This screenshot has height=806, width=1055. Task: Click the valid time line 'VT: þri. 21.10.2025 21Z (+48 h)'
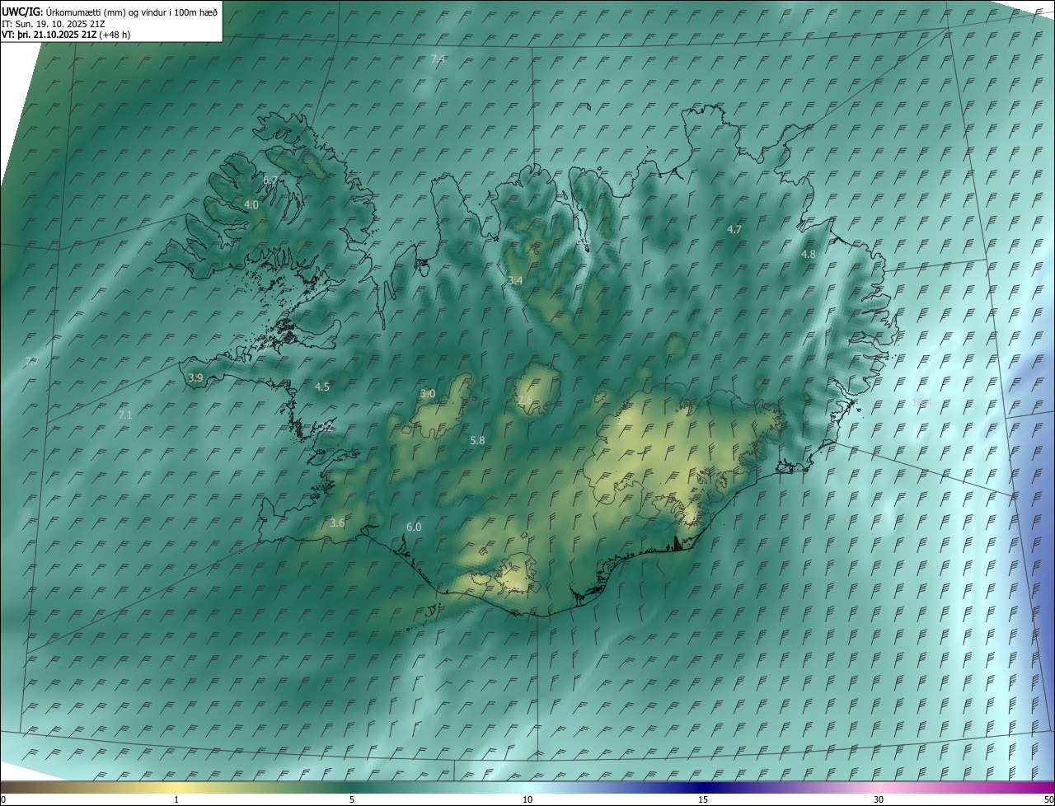pyautogui.click(x=66, y=35)
